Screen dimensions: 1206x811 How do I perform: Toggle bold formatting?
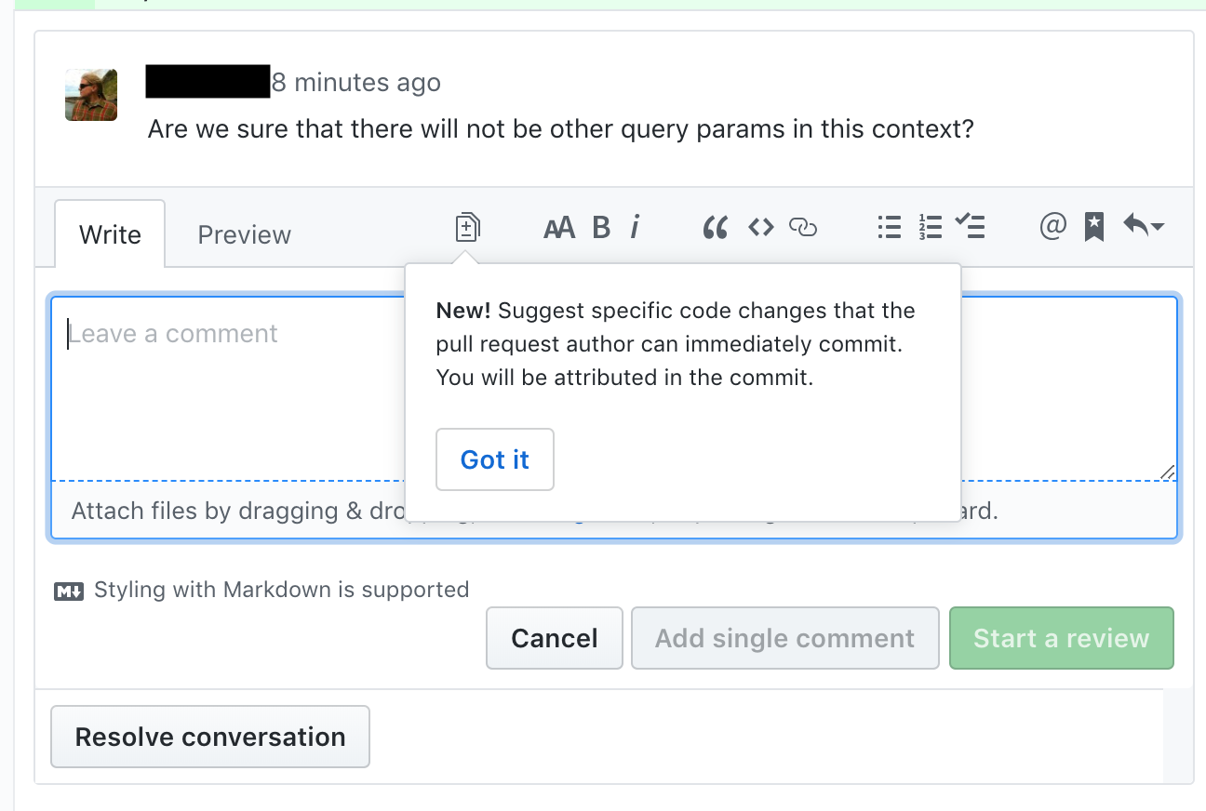click(x=601, y=227)
